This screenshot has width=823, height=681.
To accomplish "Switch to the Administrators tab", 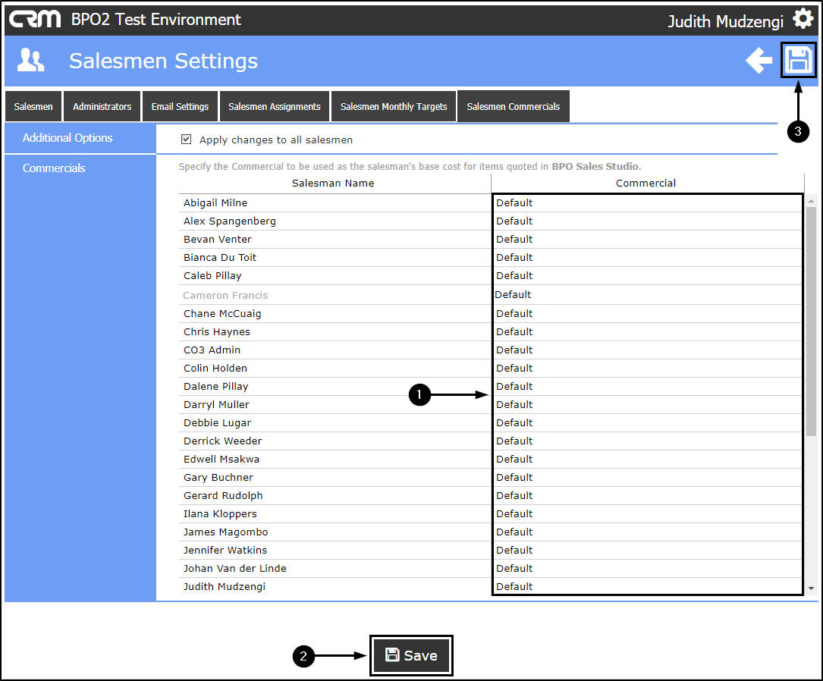I will click(x=102, y=106).
